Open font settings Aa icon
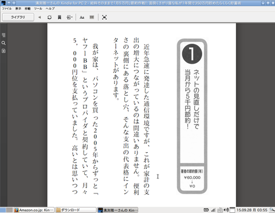The width and height of the screenshot is (275, 213). click(x=82, y=17)
